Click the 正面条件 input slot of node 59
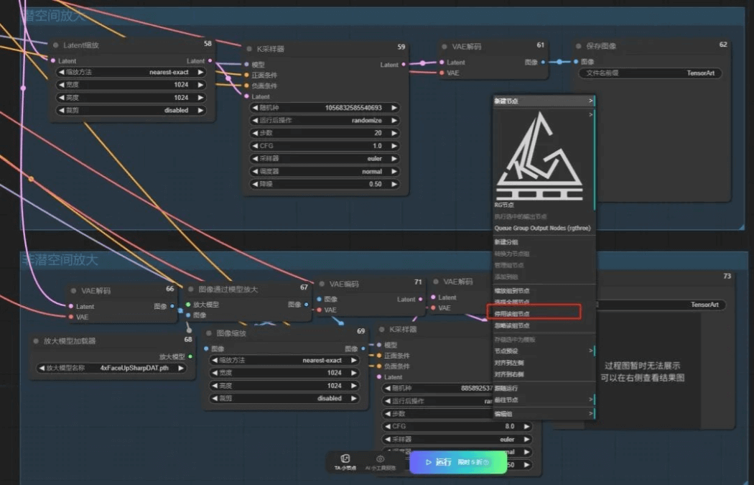754x485 pixels. point(247,75)
